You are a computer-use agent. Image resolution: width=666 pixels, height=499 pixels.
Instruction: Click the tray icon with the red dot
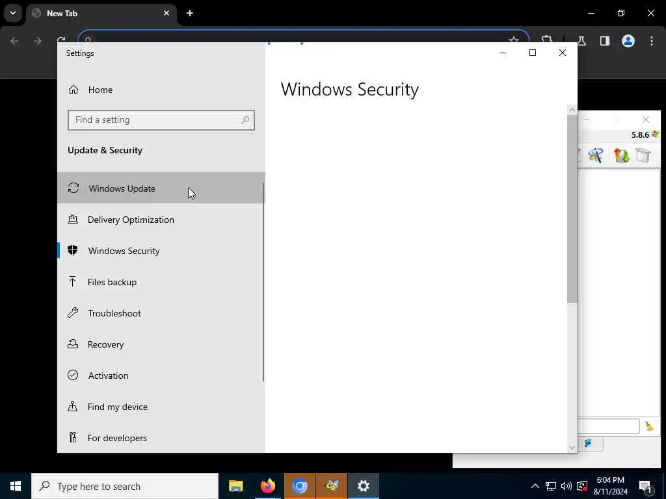(x=582, y=486)
